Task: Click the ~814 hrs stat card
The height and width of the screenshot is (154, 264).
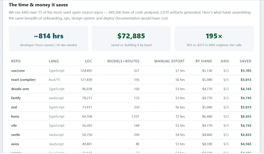Action: pos(49,38)
